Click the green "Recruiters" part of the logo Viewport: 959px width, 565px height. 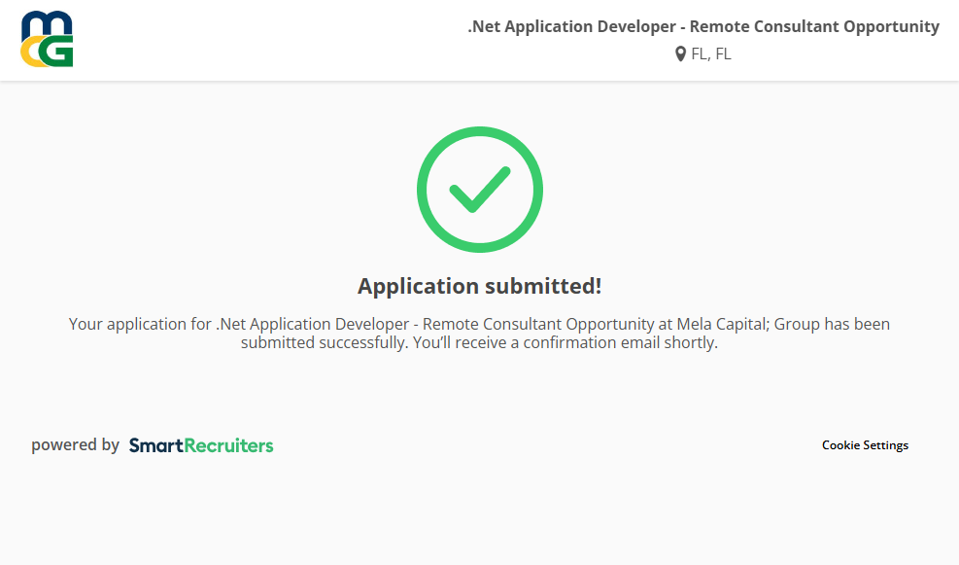[228, 445]
